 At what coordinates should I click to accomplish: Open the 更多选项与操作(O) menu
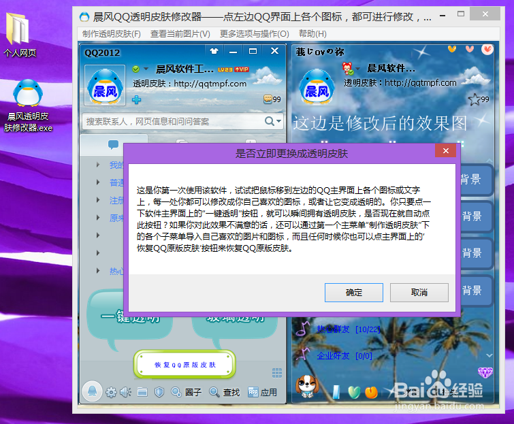pyautogui.click(x=255, y=34)
